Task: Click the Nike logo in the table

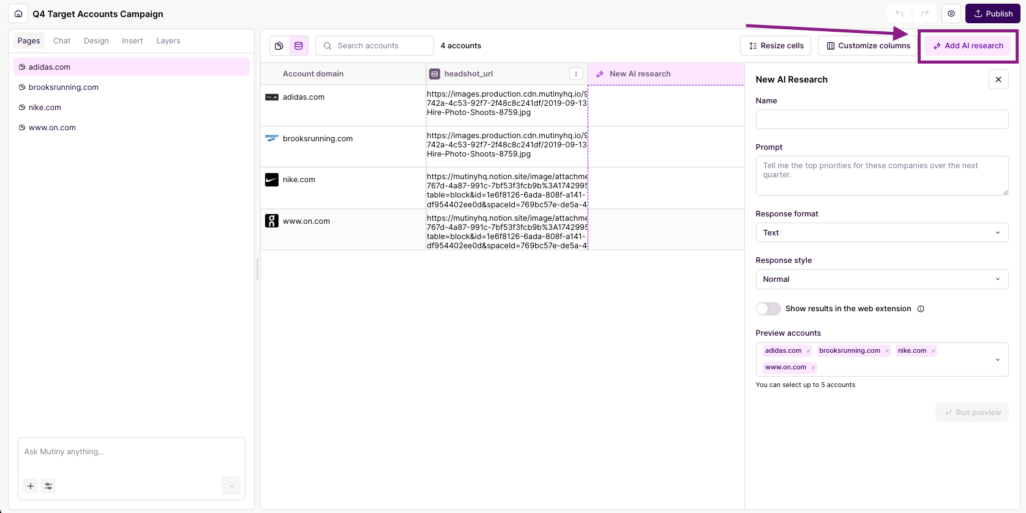Action: 272,180
